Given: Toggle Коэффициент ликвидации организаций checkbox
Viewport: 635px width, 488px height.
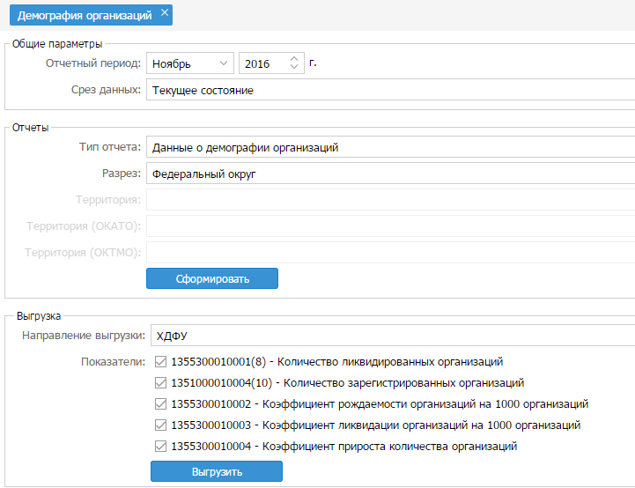Looking at the screenshot, I should (x=161, y=425).
